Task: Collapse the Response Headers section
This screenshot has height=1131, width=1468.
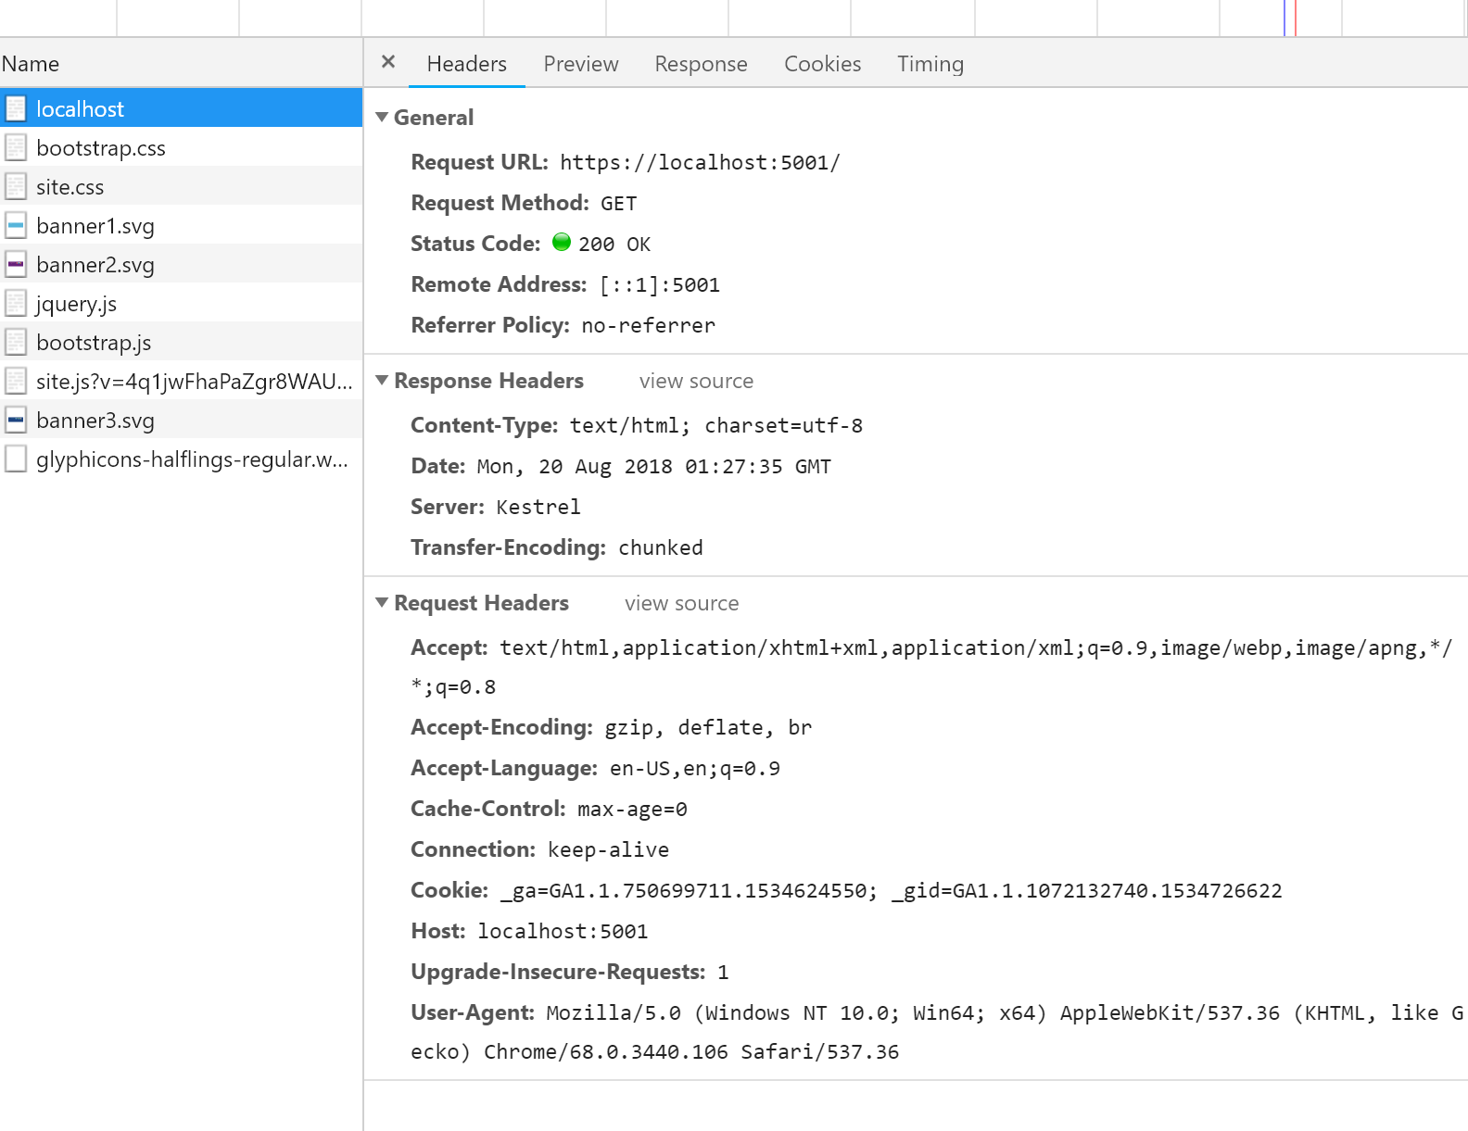Action: point(382,381)
